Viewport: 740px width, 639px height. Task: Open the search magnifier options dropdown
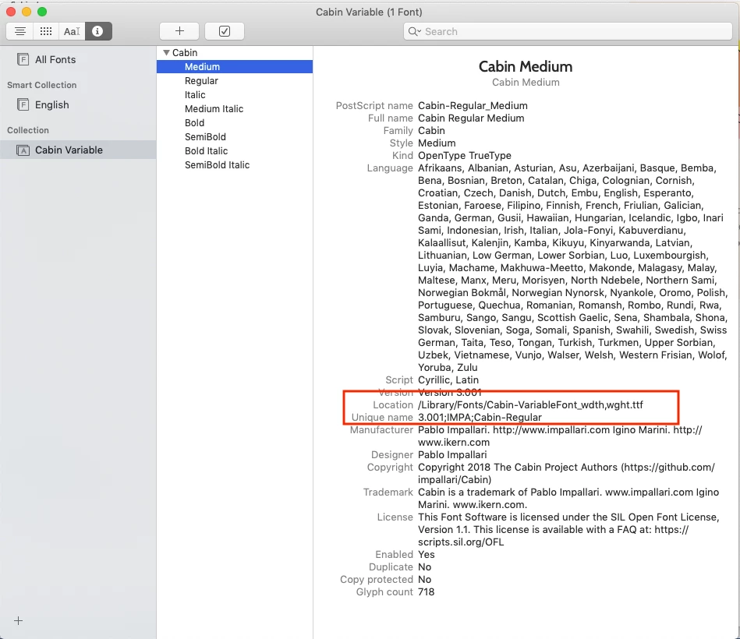click(x=414, y=32)
